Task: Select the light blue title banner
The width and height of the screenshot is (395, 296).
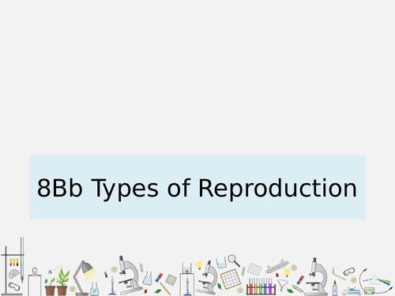Action: (x=197, y=187)
